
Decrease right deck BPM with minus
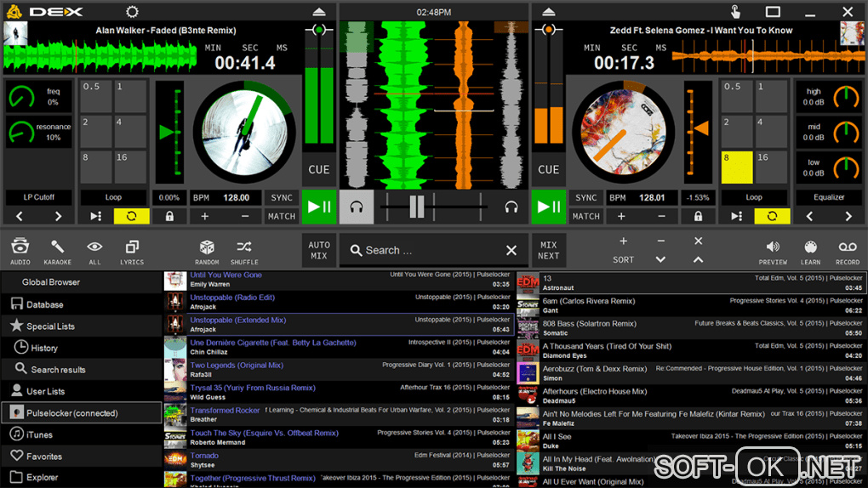(x=661, y=216)
